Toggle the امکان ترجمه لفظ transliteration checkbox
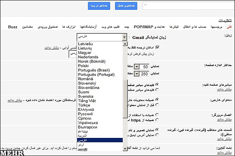The height and width of the screenshot is (156, 235). 157,48
